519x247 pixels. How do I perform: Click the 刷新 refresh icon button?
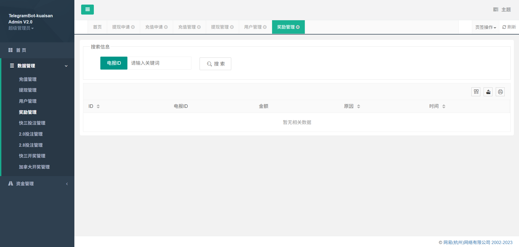click(x=509, y=27)
